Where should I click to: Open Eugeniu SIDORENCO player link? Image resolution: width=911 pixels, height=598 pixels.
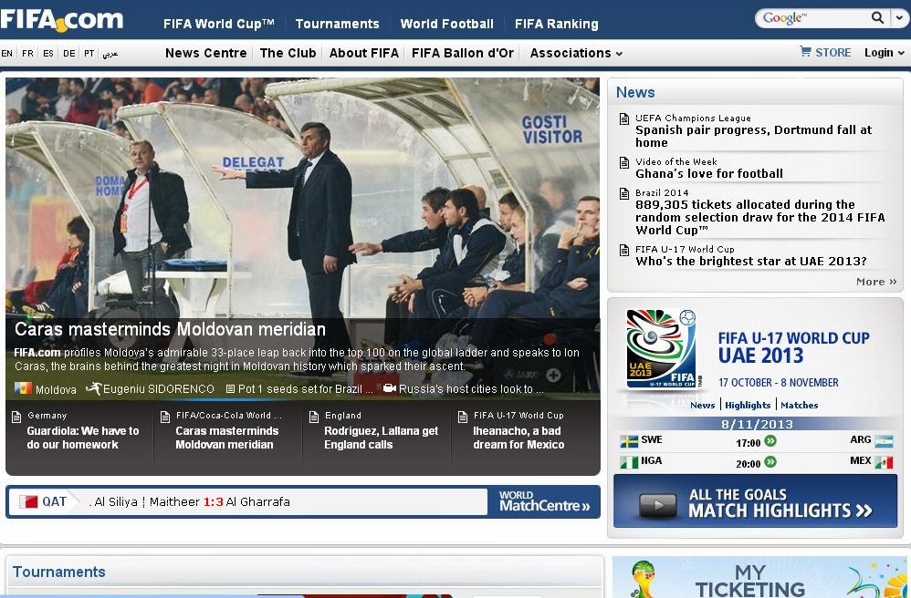159,389
